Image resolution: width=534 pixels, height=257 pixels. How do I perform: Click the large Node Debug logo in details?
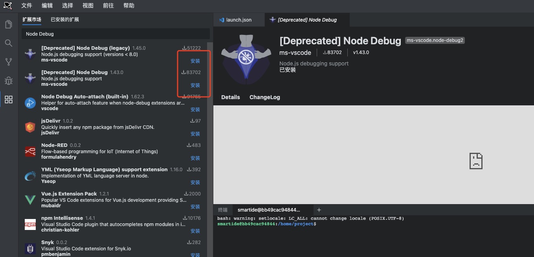[x=246, y=59]
